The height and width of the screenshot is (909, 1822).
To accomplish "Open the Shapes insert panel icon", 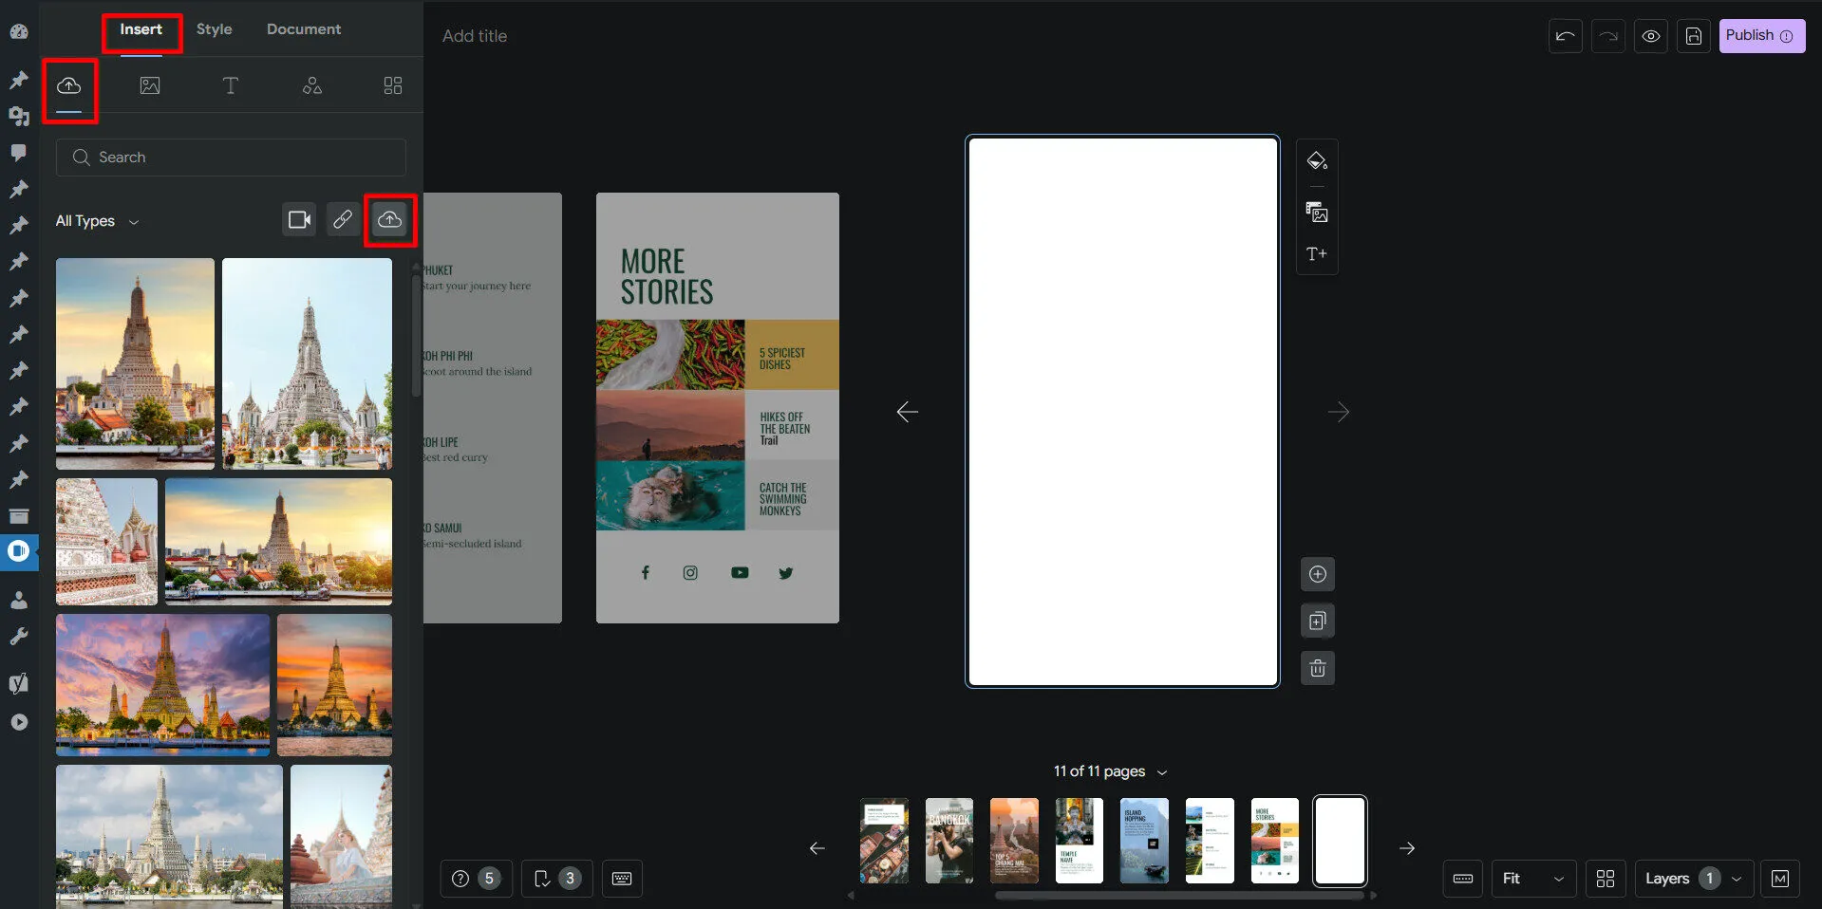I will (311, 85).
